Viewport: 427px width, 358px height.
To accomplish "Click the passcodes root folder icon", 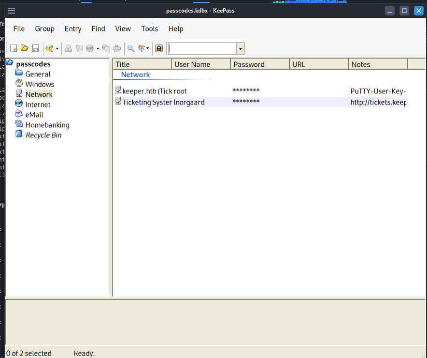I will point(10,62).
